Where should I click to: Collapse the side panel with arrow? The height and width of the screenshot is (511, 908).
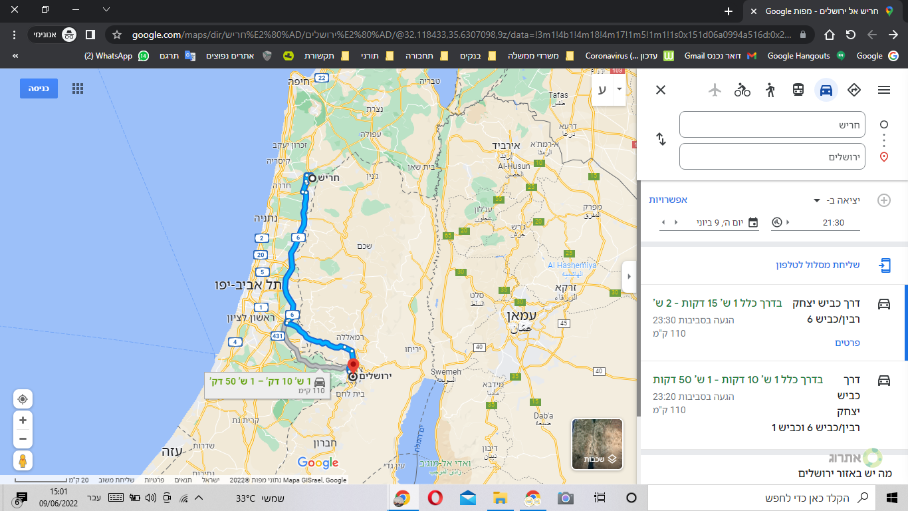click(629, 277)
